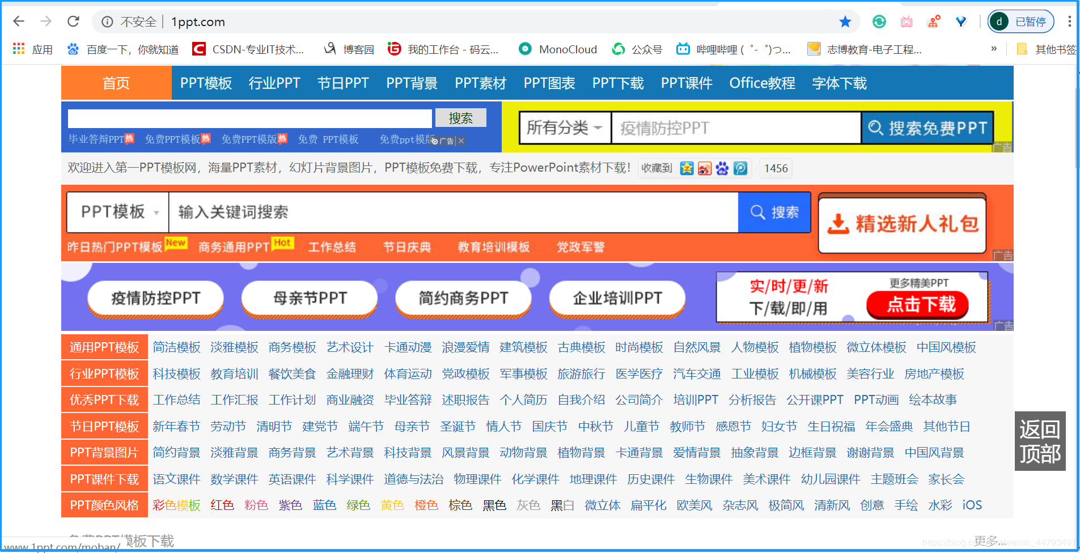Open 博客园 bookmark
The image size is (1080, 553).
(349, 49)
